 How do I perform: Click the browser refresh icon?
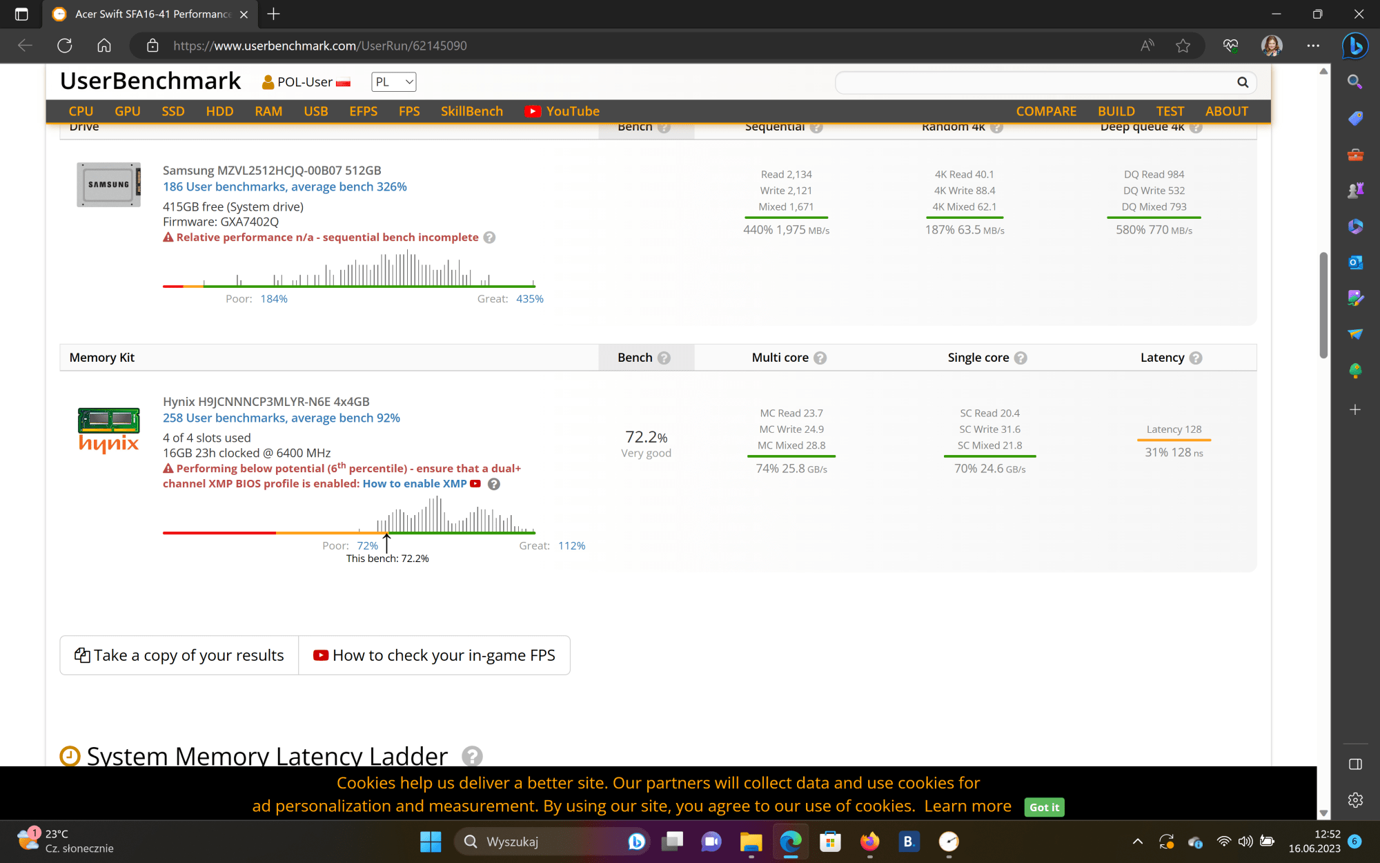(65, 46)
